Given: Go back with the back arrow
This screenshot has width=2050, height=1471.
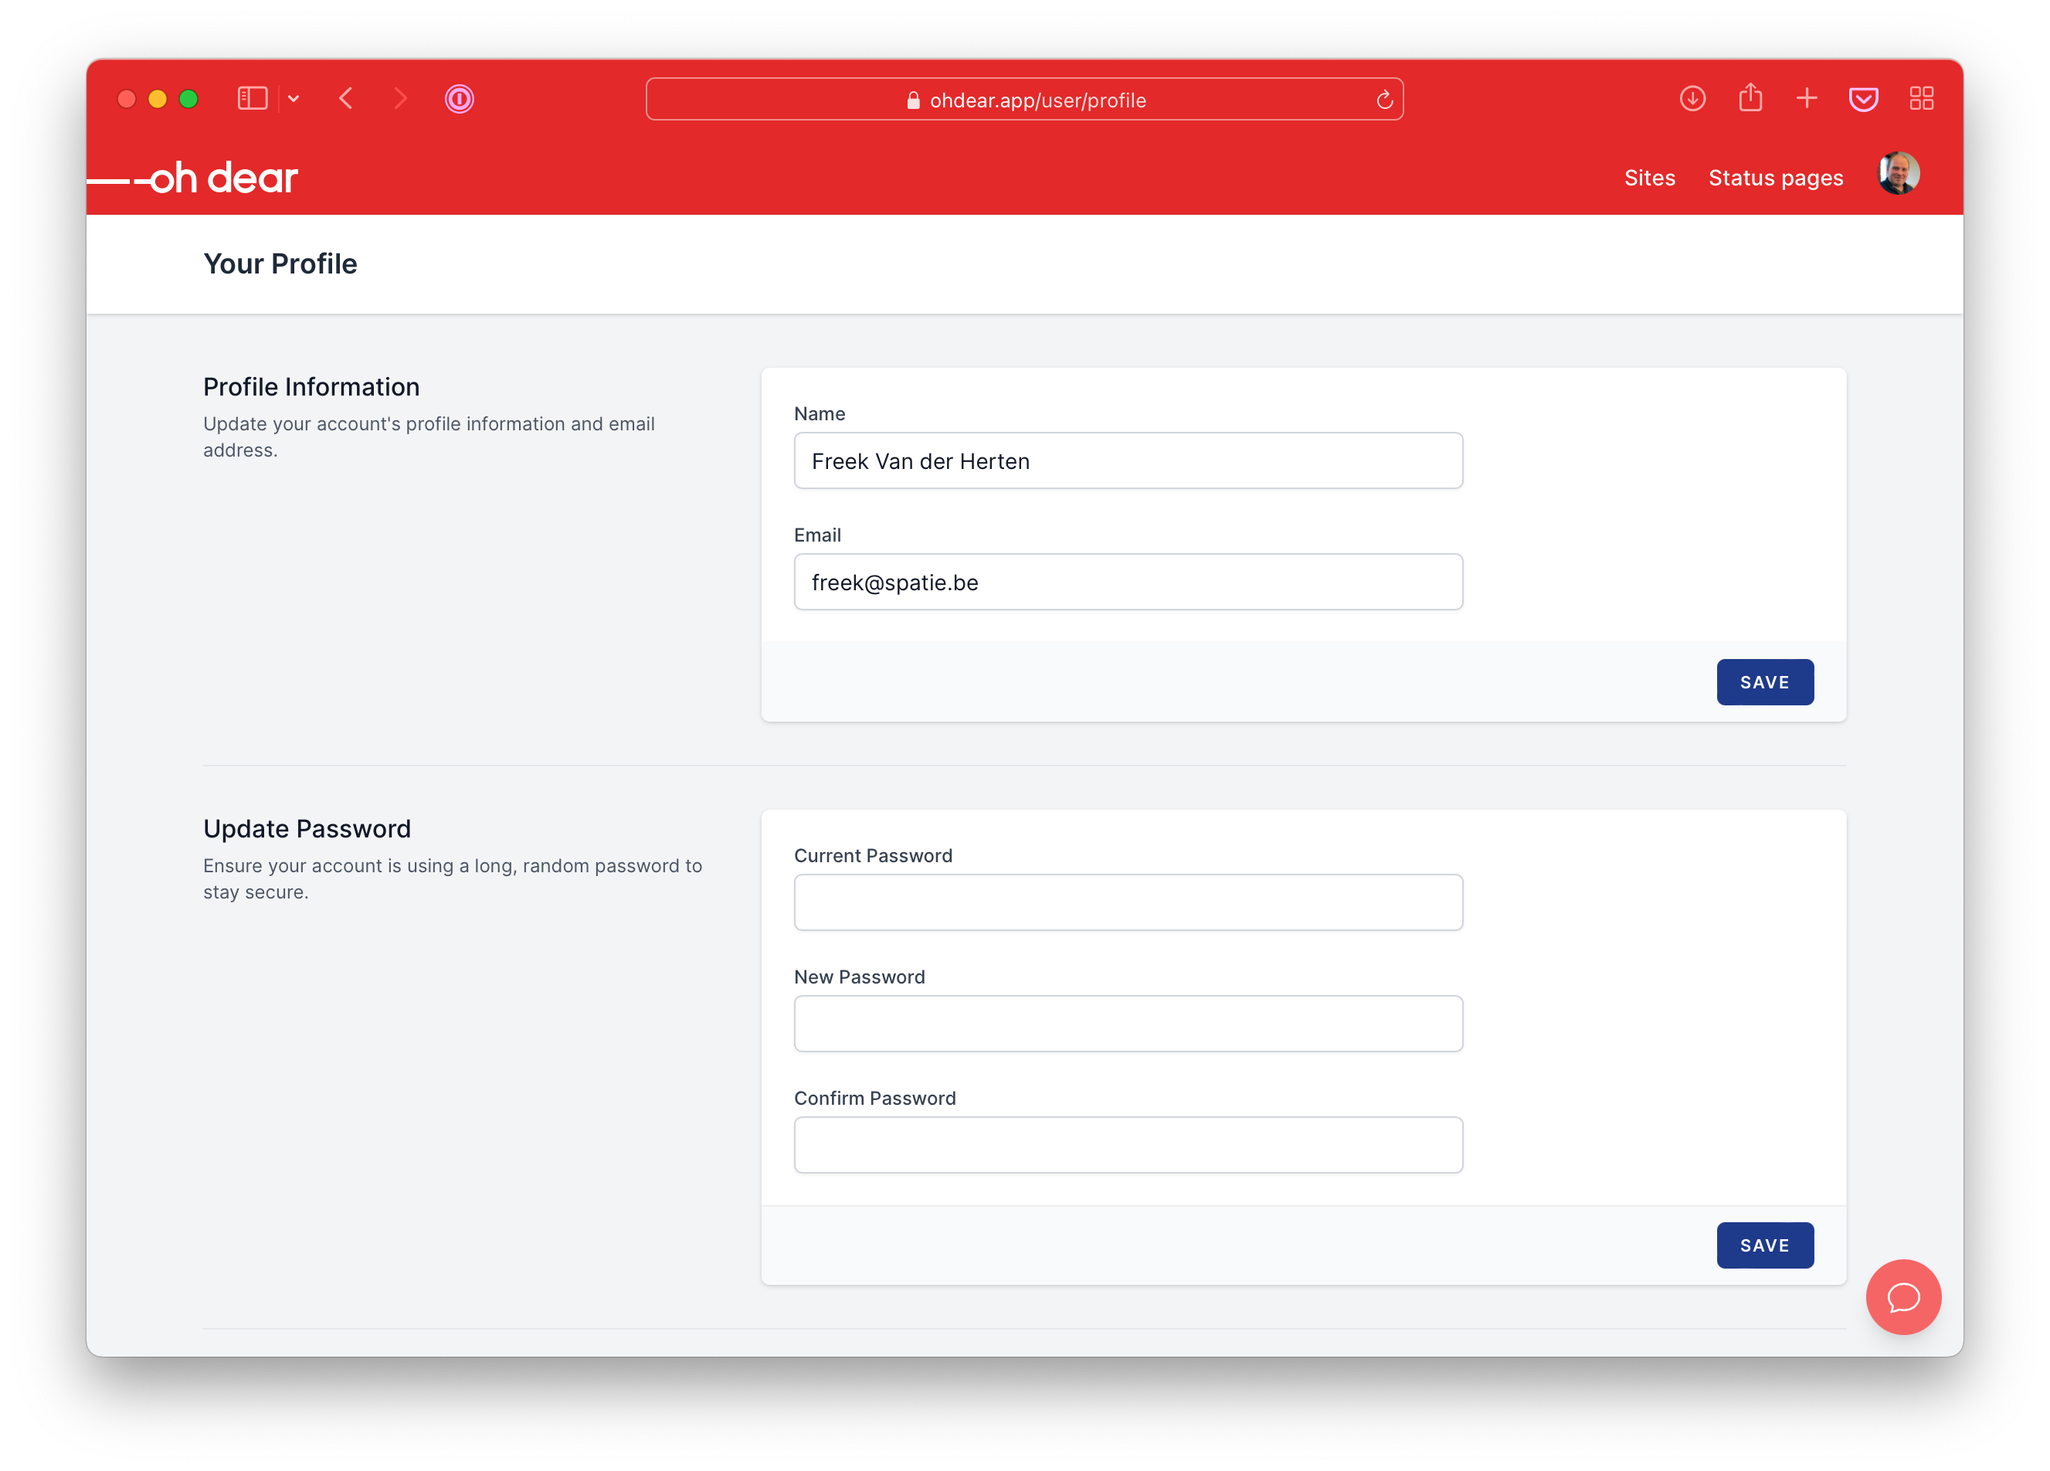Looking at the screenshot, I should (346, 99).
